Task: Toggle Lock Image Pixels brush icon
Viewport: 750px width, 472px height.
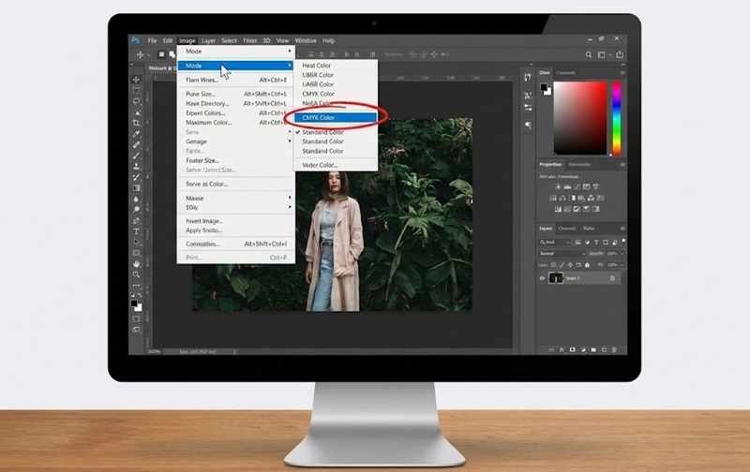Action: click(562, 265)
